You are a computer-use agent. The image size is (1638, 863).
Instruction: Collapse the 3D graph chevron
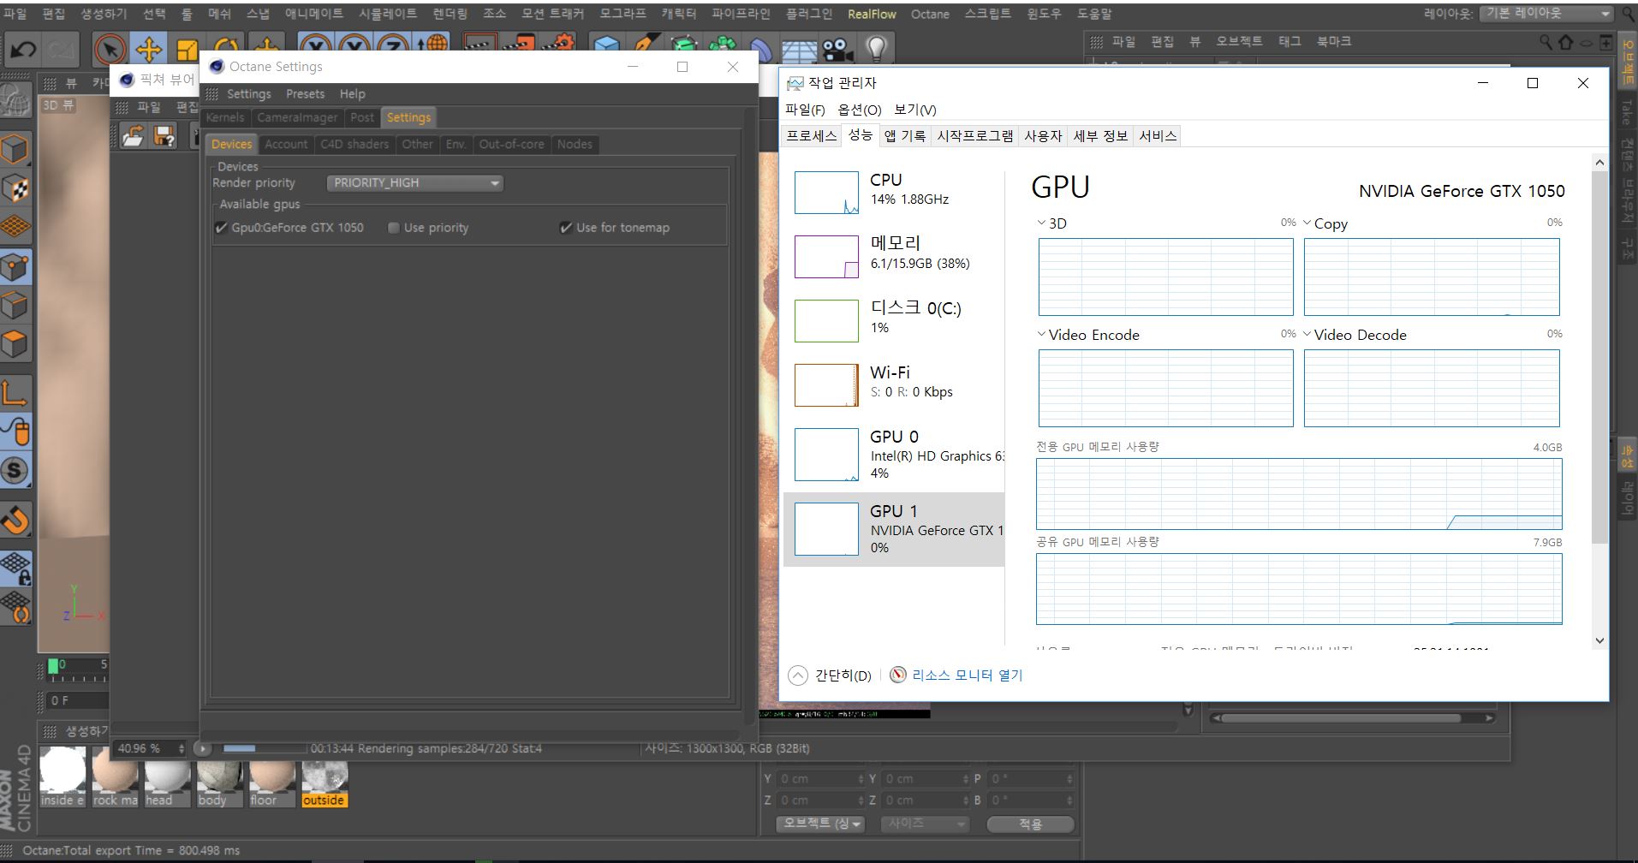coord(1041,223)
